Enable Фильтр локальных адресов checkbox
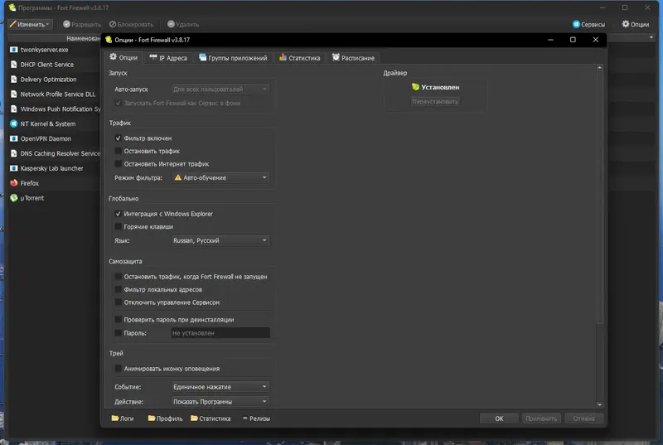Image resolution: width=663 pixels, height=445 pixels. tap(118, 289)
